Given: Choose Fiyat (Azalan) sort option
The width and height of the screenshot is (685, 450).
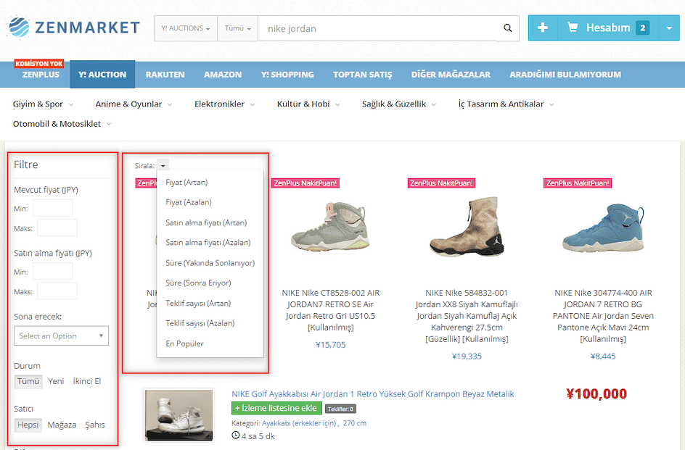Looking at the screenshot, I should coord(188,202).
